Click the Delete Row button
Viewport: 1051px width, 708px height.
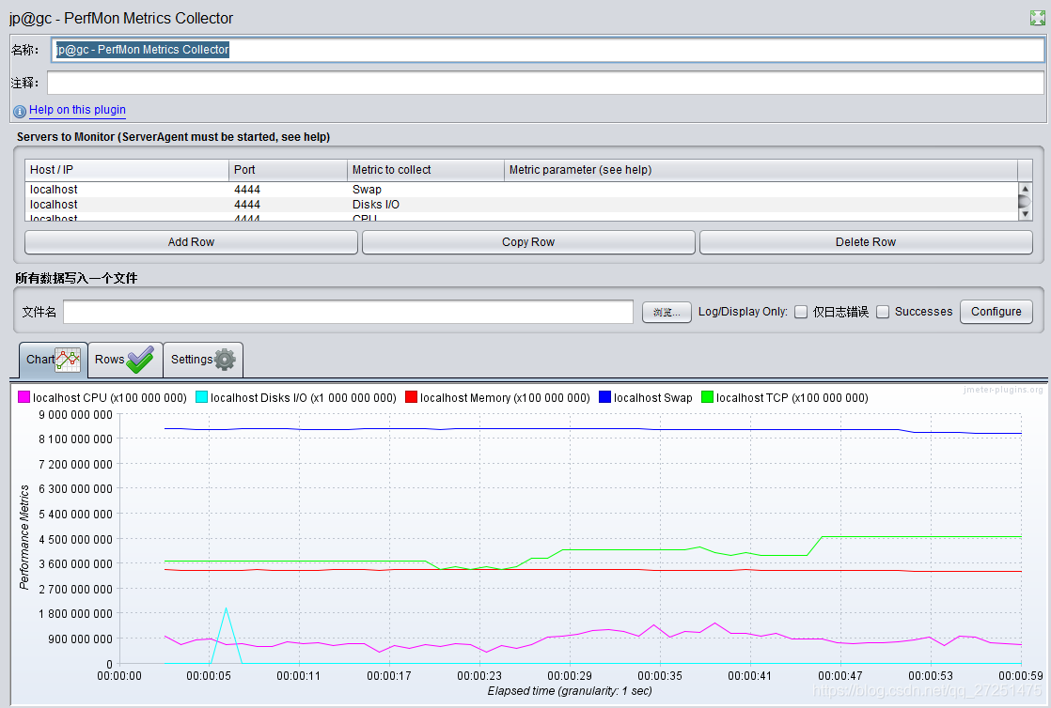pyautogui.click(x=865, y=242)
